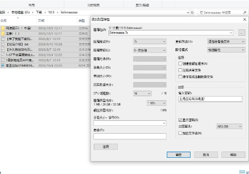Enable the 加密文件名 checkbox

tap(180, 133)
